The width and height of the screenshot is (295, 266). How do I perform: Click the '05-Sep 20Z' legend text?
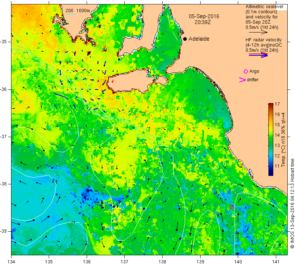coord(258,22)
